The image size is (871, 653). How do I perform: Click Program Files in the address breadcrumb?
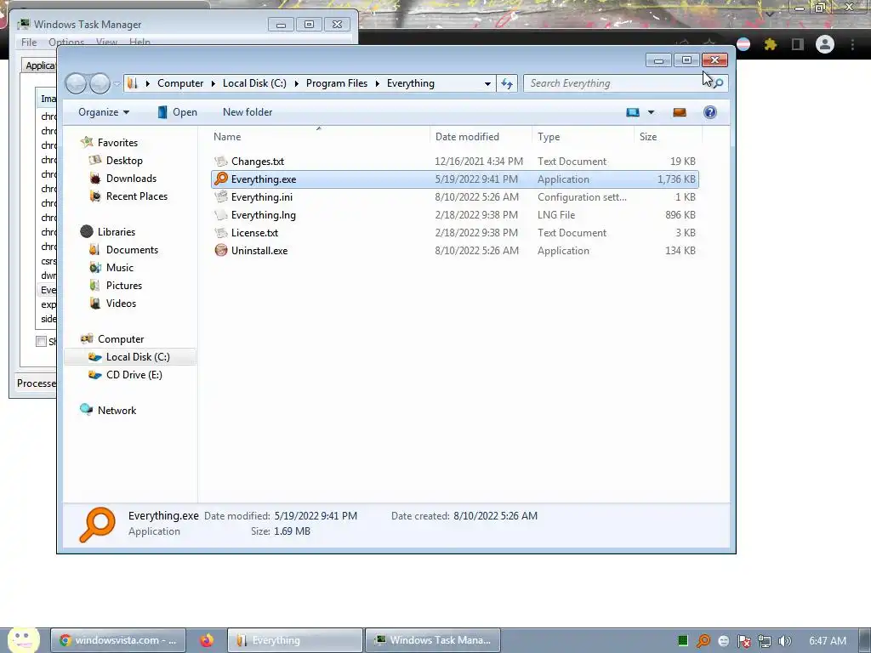pos(337,83)
